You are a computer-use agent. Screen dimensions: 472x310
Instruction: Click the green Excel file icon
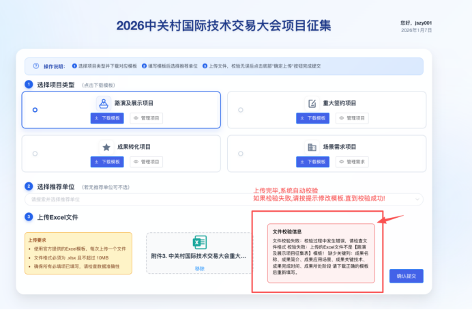[199, 242]
